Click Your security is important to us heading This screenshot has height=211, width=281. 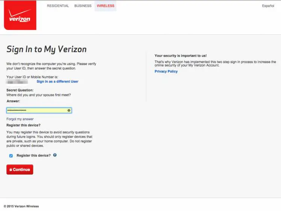click(x=181, y=56)
